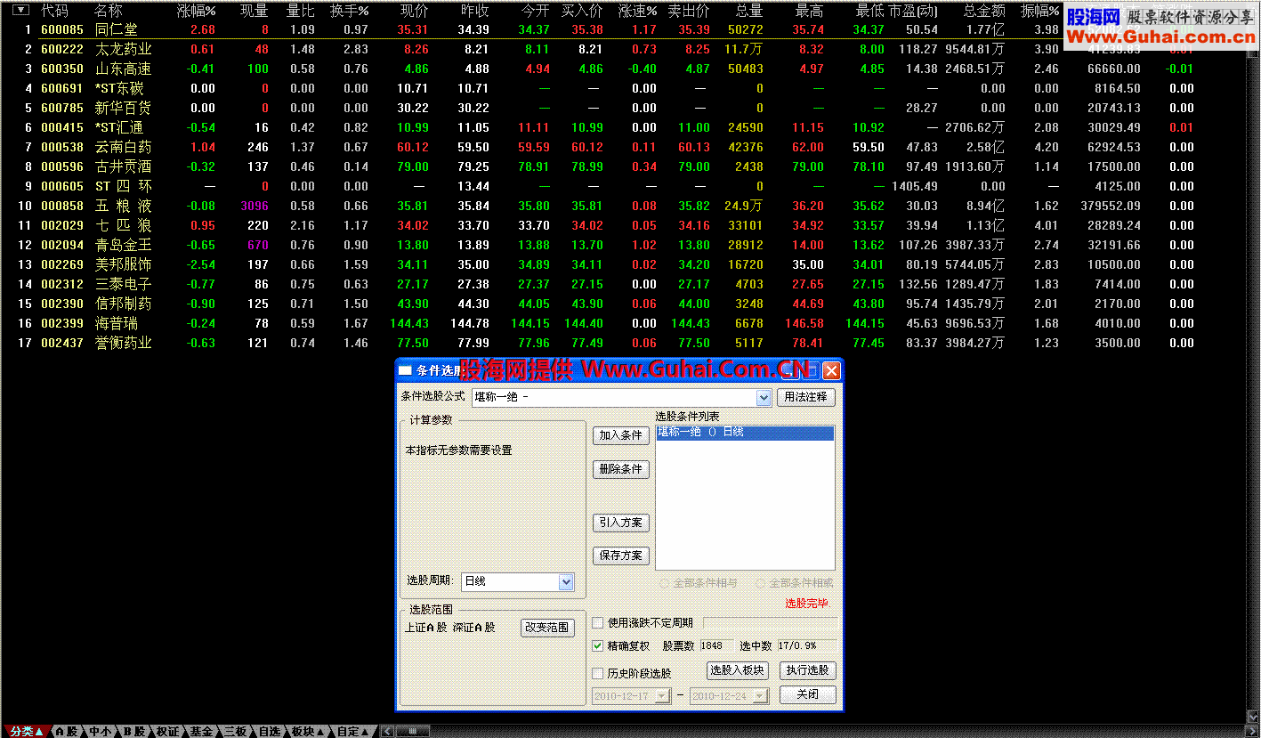Select the 全部条件相与 radio button
1261x738 pixels.
665,583
